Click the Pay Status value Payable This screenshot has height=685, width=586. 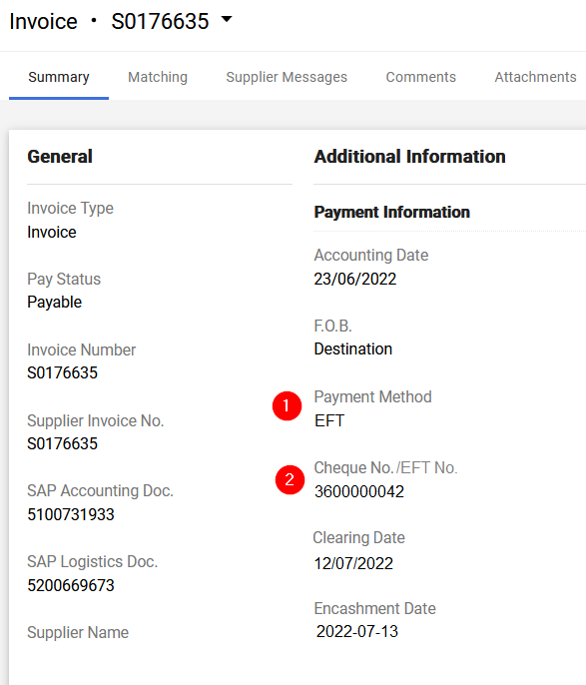pos(55,303)
